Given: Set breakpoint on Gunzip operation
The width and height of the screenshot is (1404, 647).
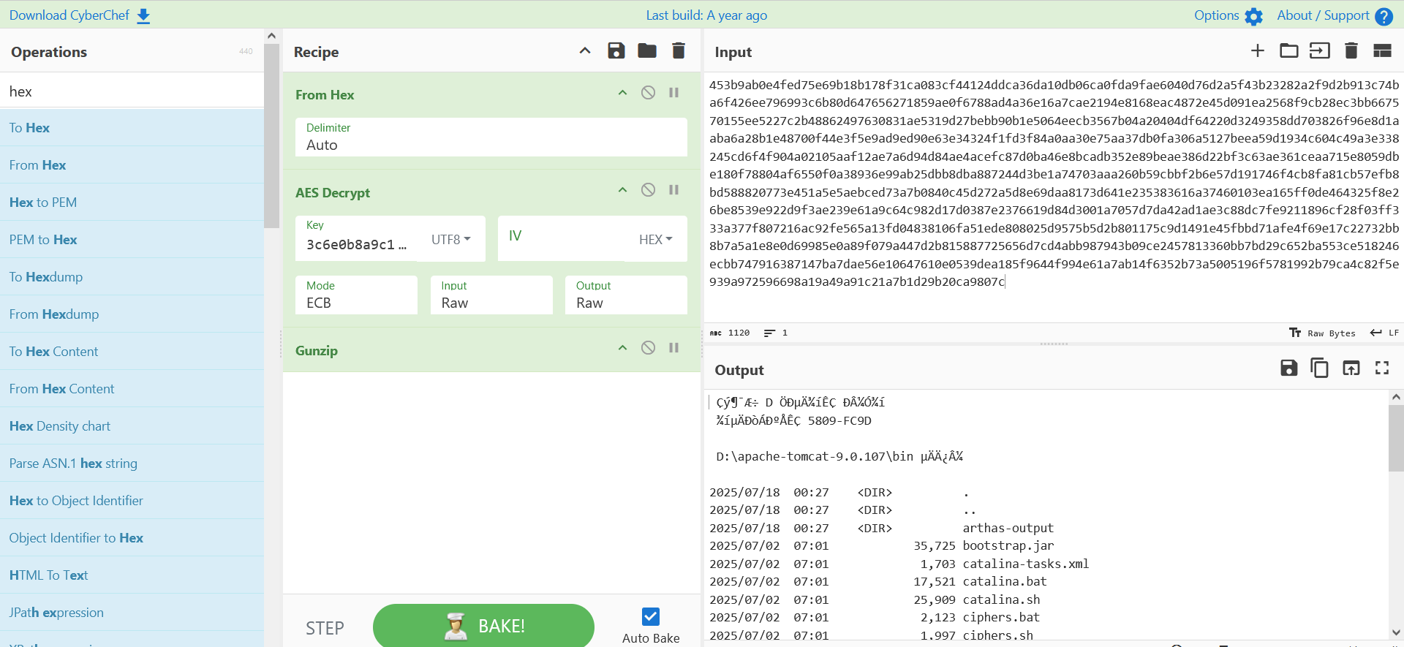Looking at the screenshot, I should click(x=674, y=348).
